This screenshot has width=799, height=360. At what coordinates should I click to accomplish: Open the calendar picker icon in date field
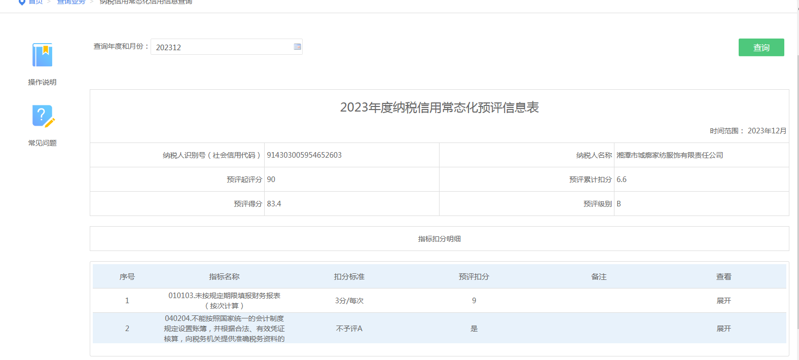click(x=297, y=47)
